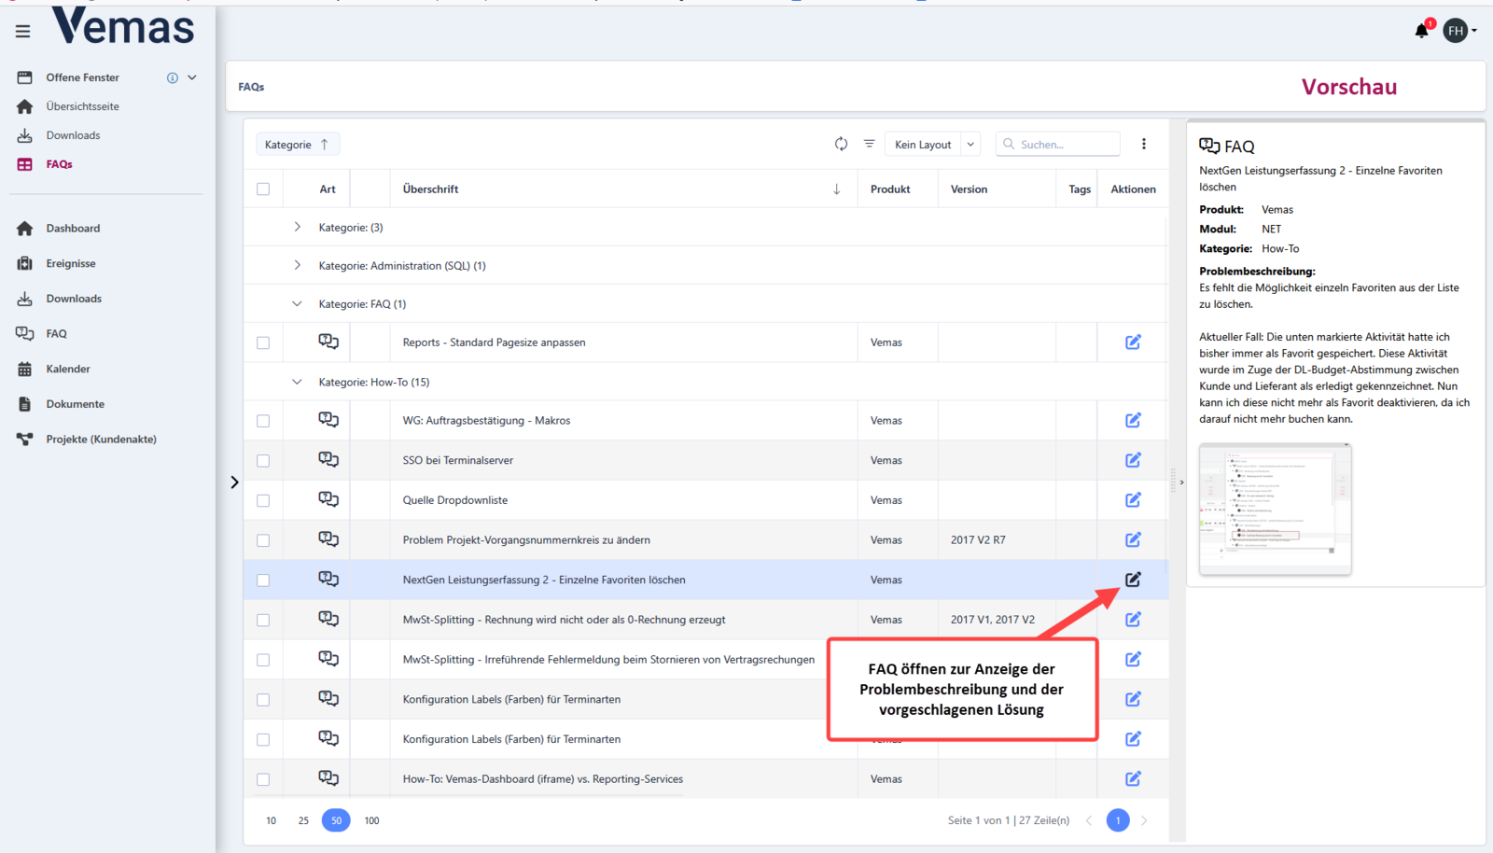Edit the MwSt-Splitting Rechnung wird nicht entry
The image size is (1493, 853).
point(1133,620)
